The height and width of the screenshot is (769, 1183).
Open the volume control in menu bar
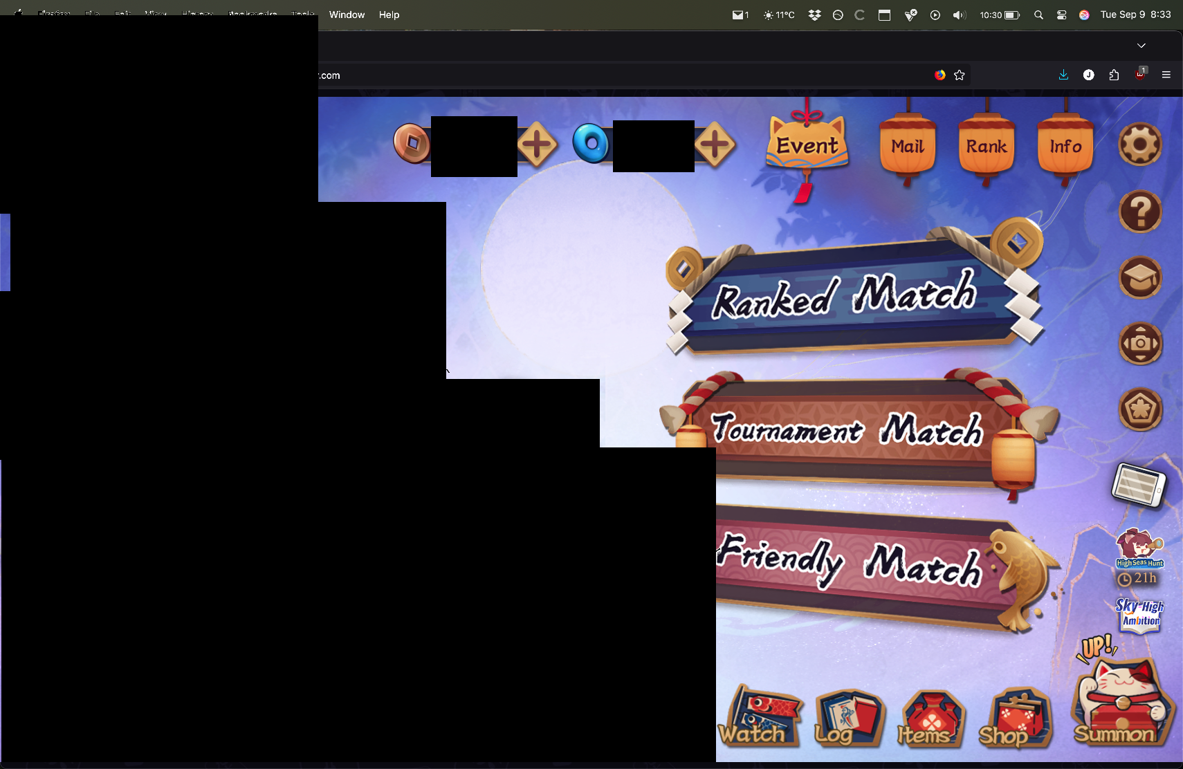tap(959, 15)
